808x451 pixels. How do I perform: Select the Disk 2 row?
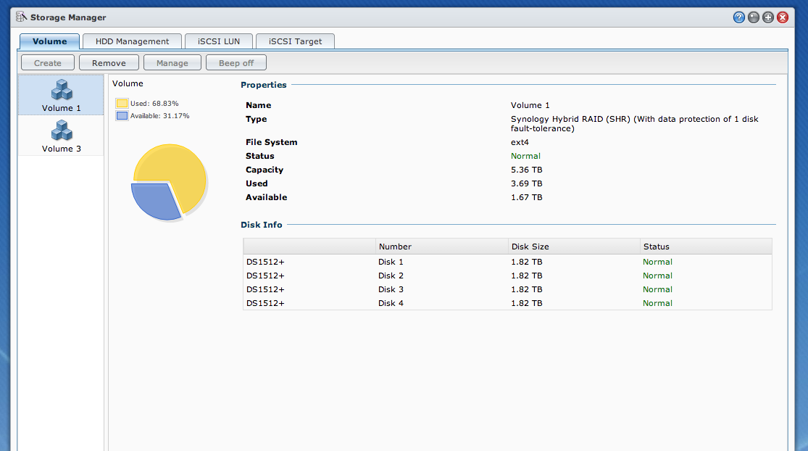[x=507, y=276]
